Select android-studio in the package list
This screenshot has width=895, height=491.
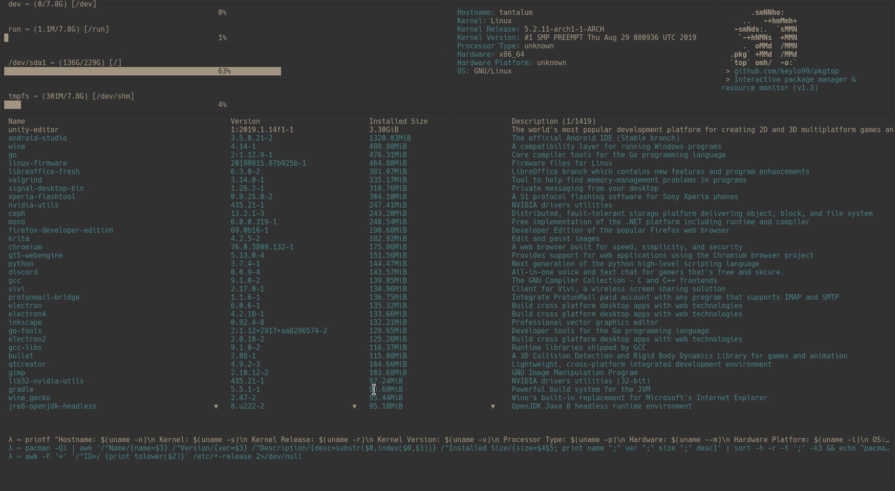38,138
